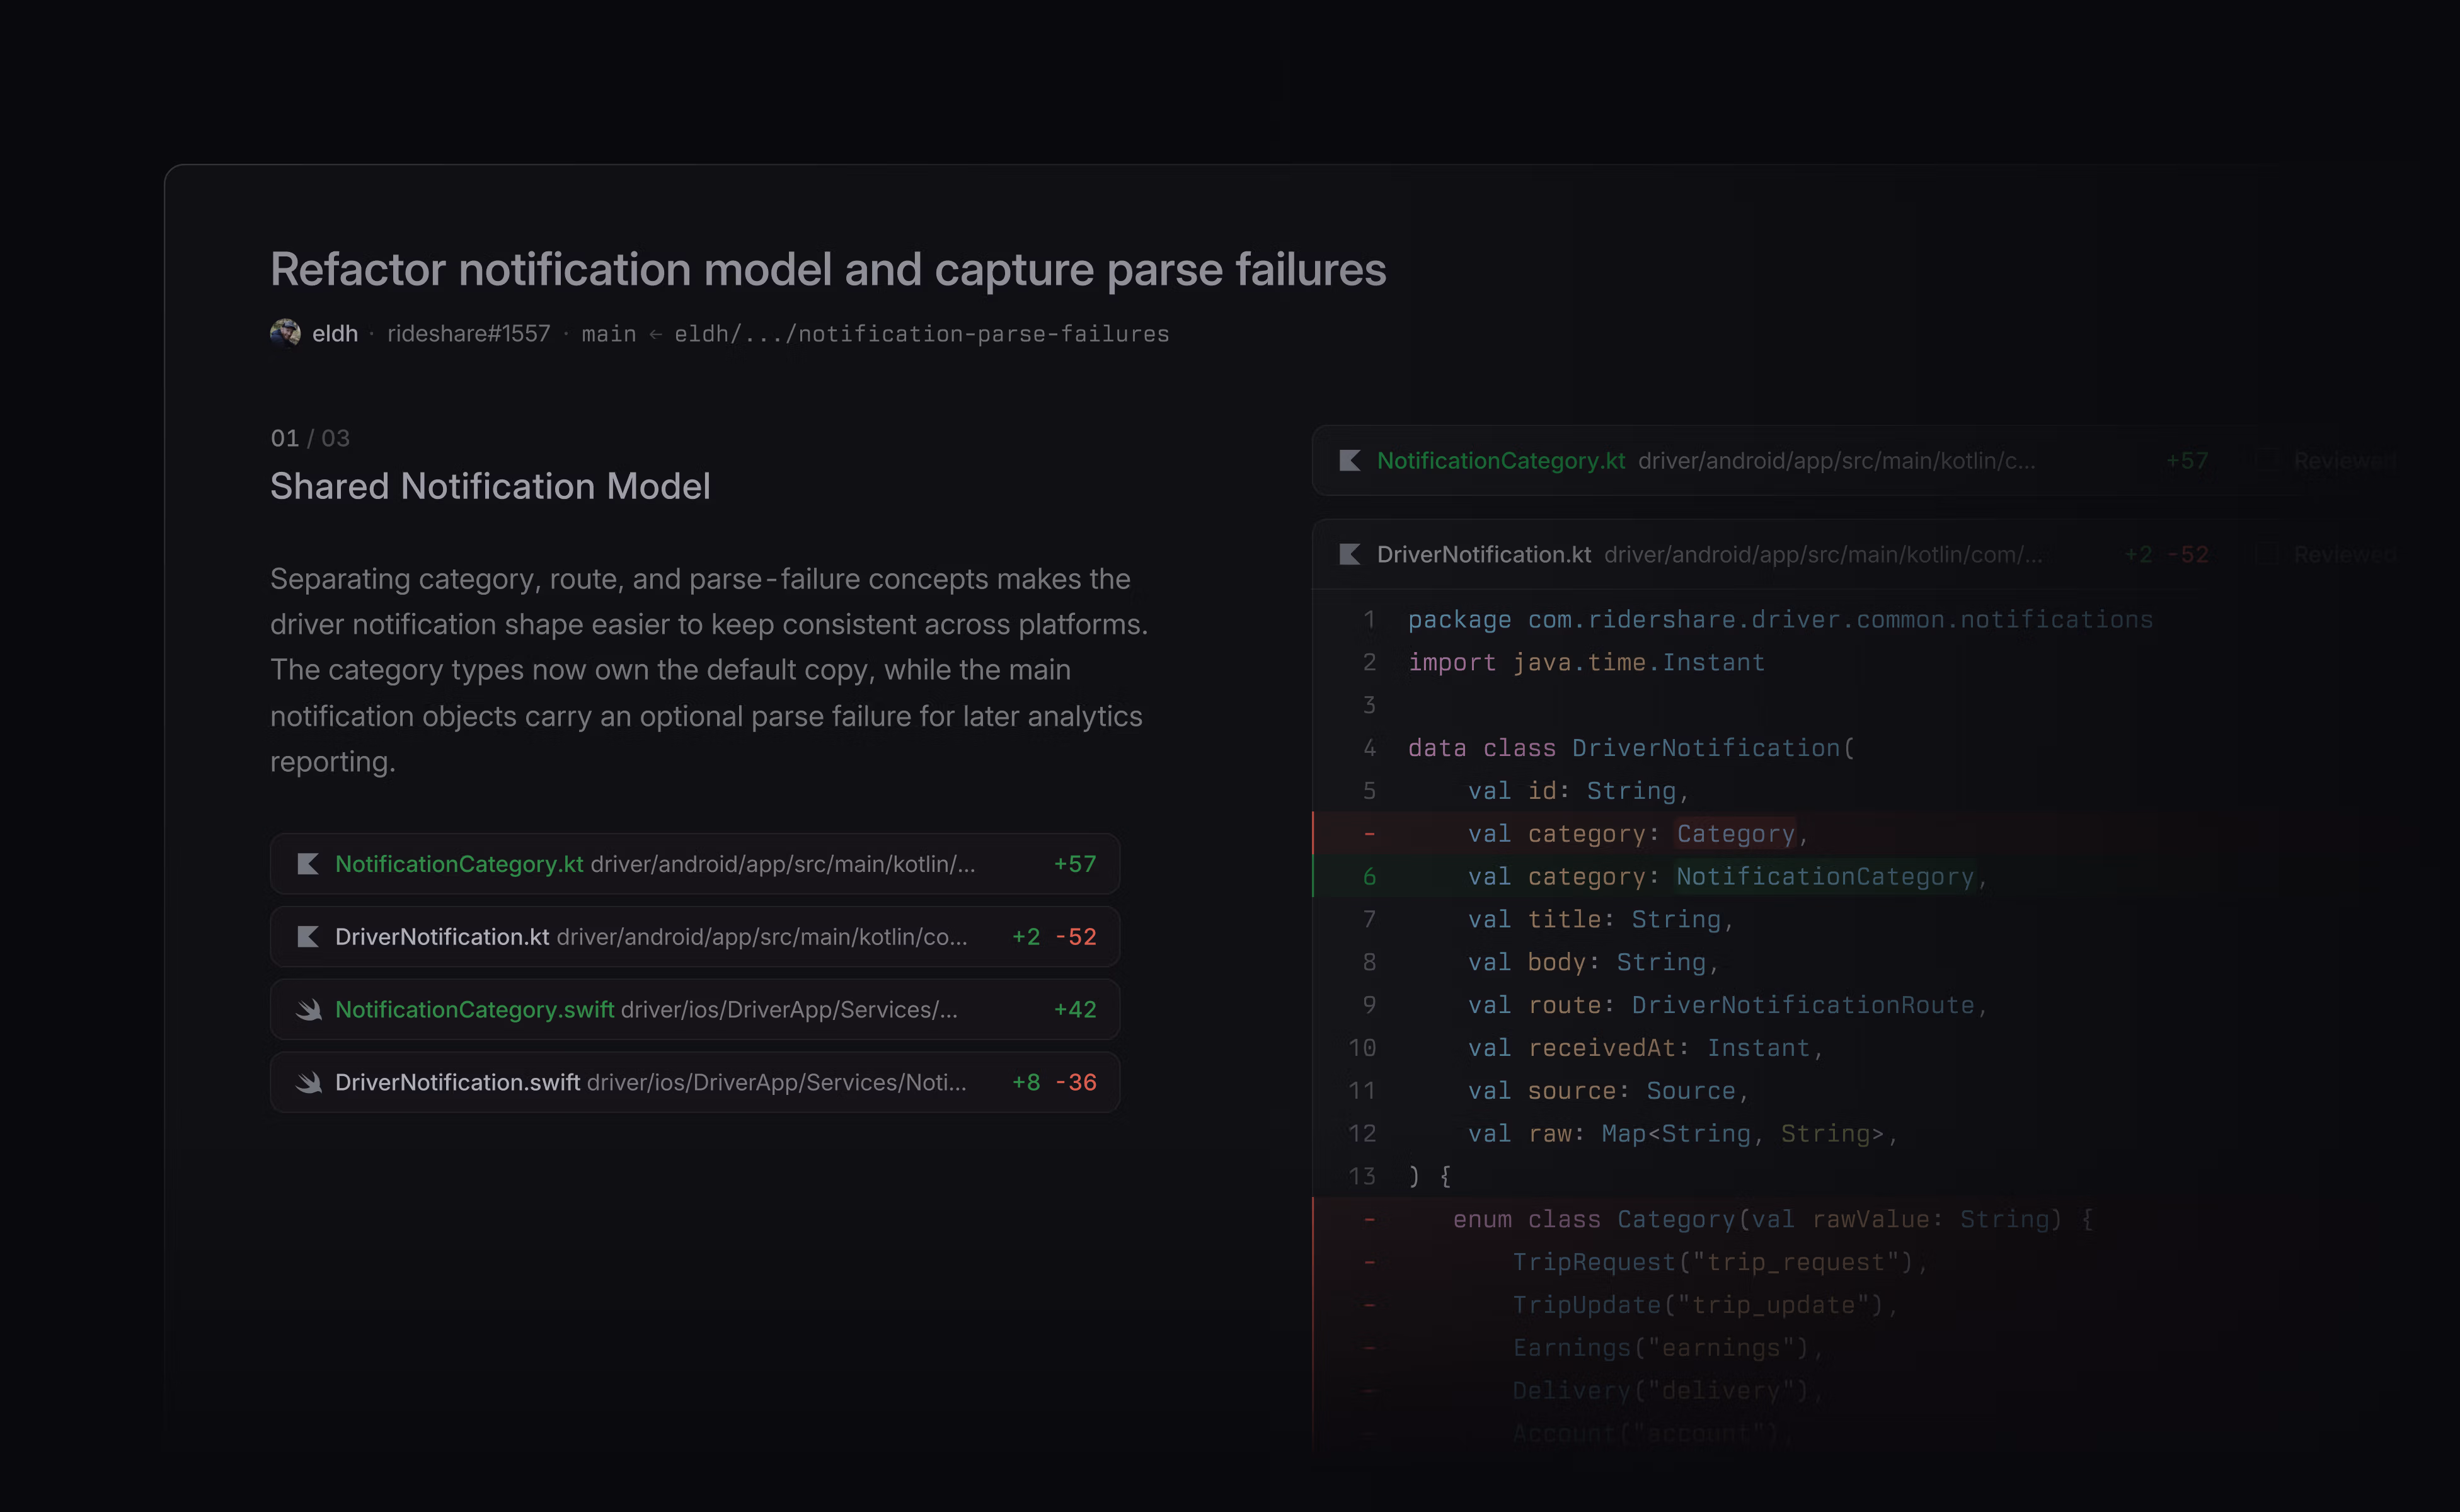
Task: Click the Shared Notification Model heading
Action: pos(491,486)
